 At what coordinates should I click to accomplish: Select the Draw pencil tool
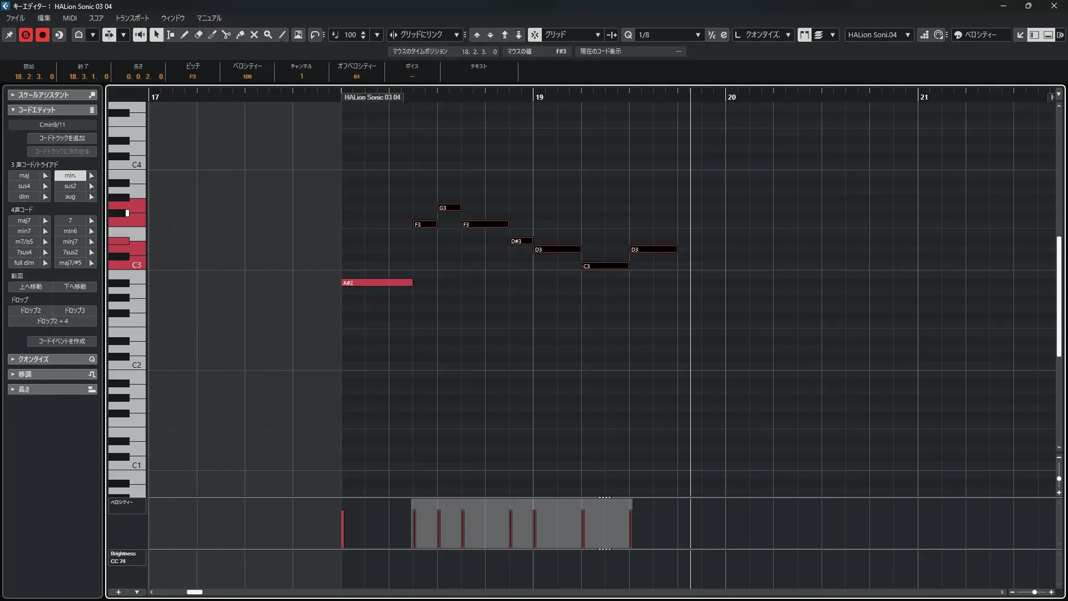tap(185, 35)
